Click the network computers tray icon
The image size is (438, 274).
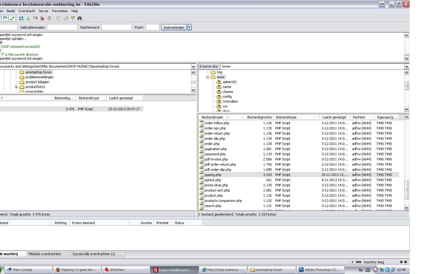(392, 270)
